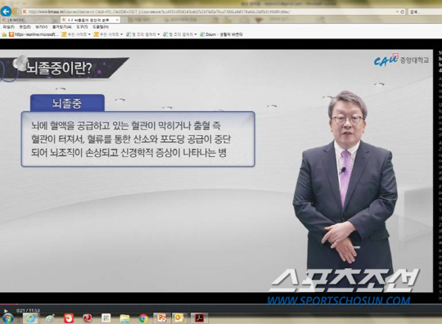Expand the address bar URL dropdown arrow
The height and width of the screenshot is (324, 442).
[397, 11]
